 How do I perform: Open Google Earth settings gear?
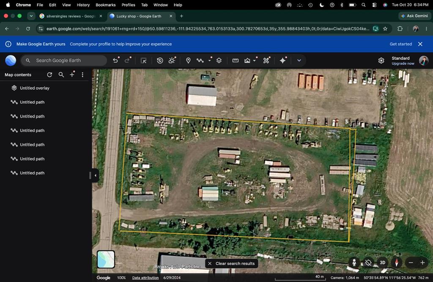point(381,61)
